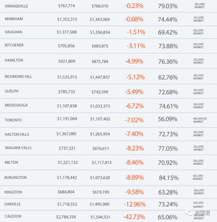This screenshot has height=222, width=217.
Task: Select Oakville's -12.96% value
Action: pyautogui.click(x=135, y=204)
